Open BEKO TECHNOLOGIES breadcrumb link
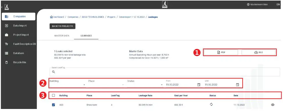Screen dimensions: 283x111 (x=93, y=17)
